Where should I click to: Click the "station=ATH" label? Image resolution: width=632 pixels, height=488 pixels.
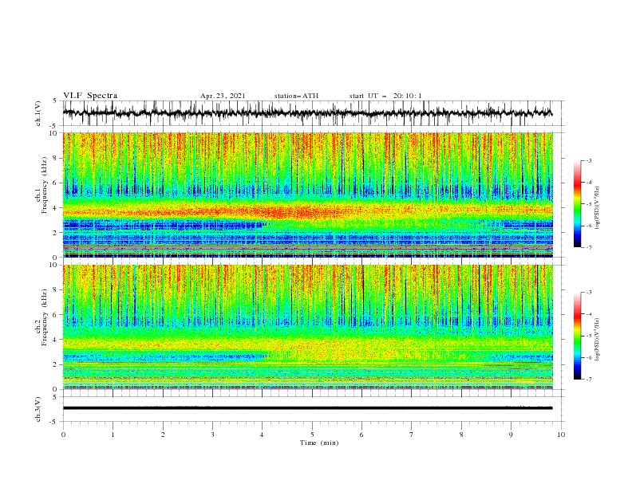[x=296, y=96]
